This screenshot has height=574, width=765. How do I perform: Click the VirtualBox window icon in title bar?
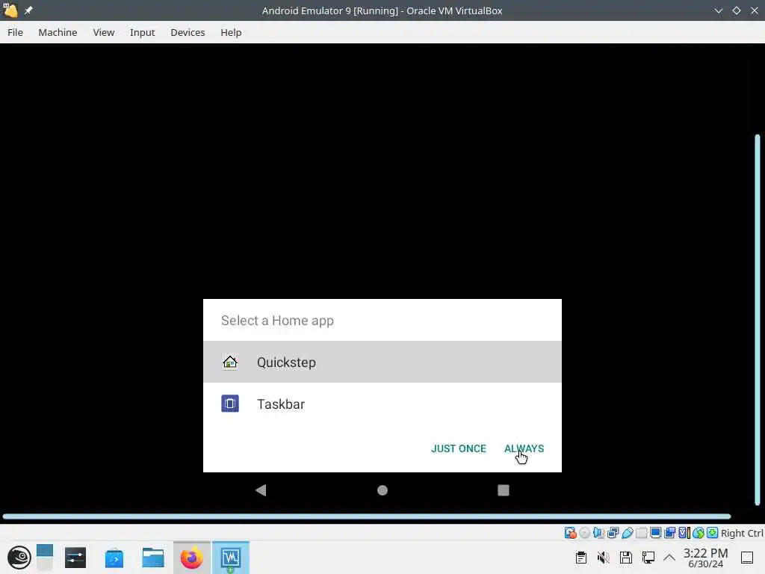click(10, 10)
